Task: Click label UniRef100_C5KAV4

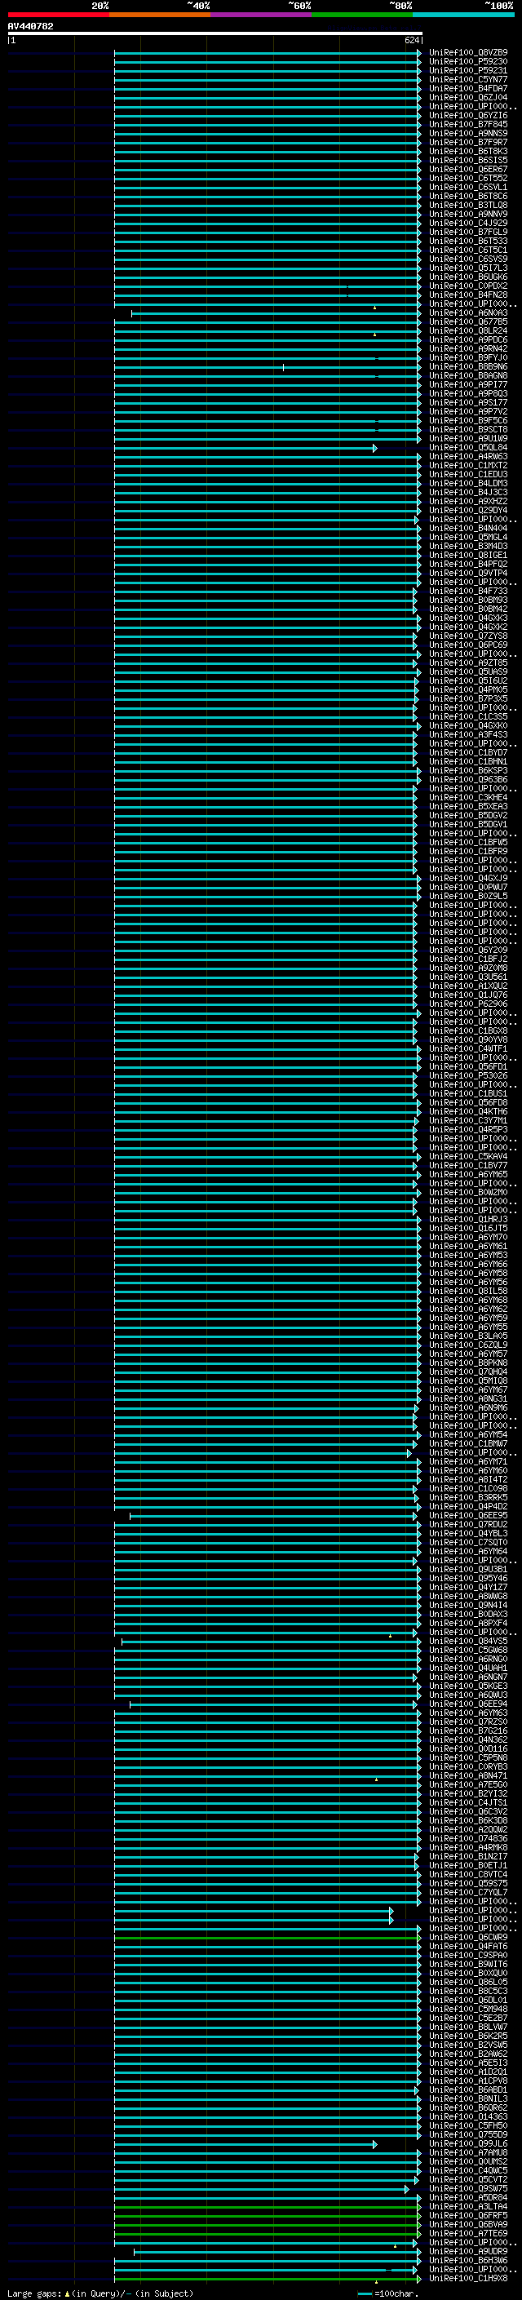Action: point(468,1156)
